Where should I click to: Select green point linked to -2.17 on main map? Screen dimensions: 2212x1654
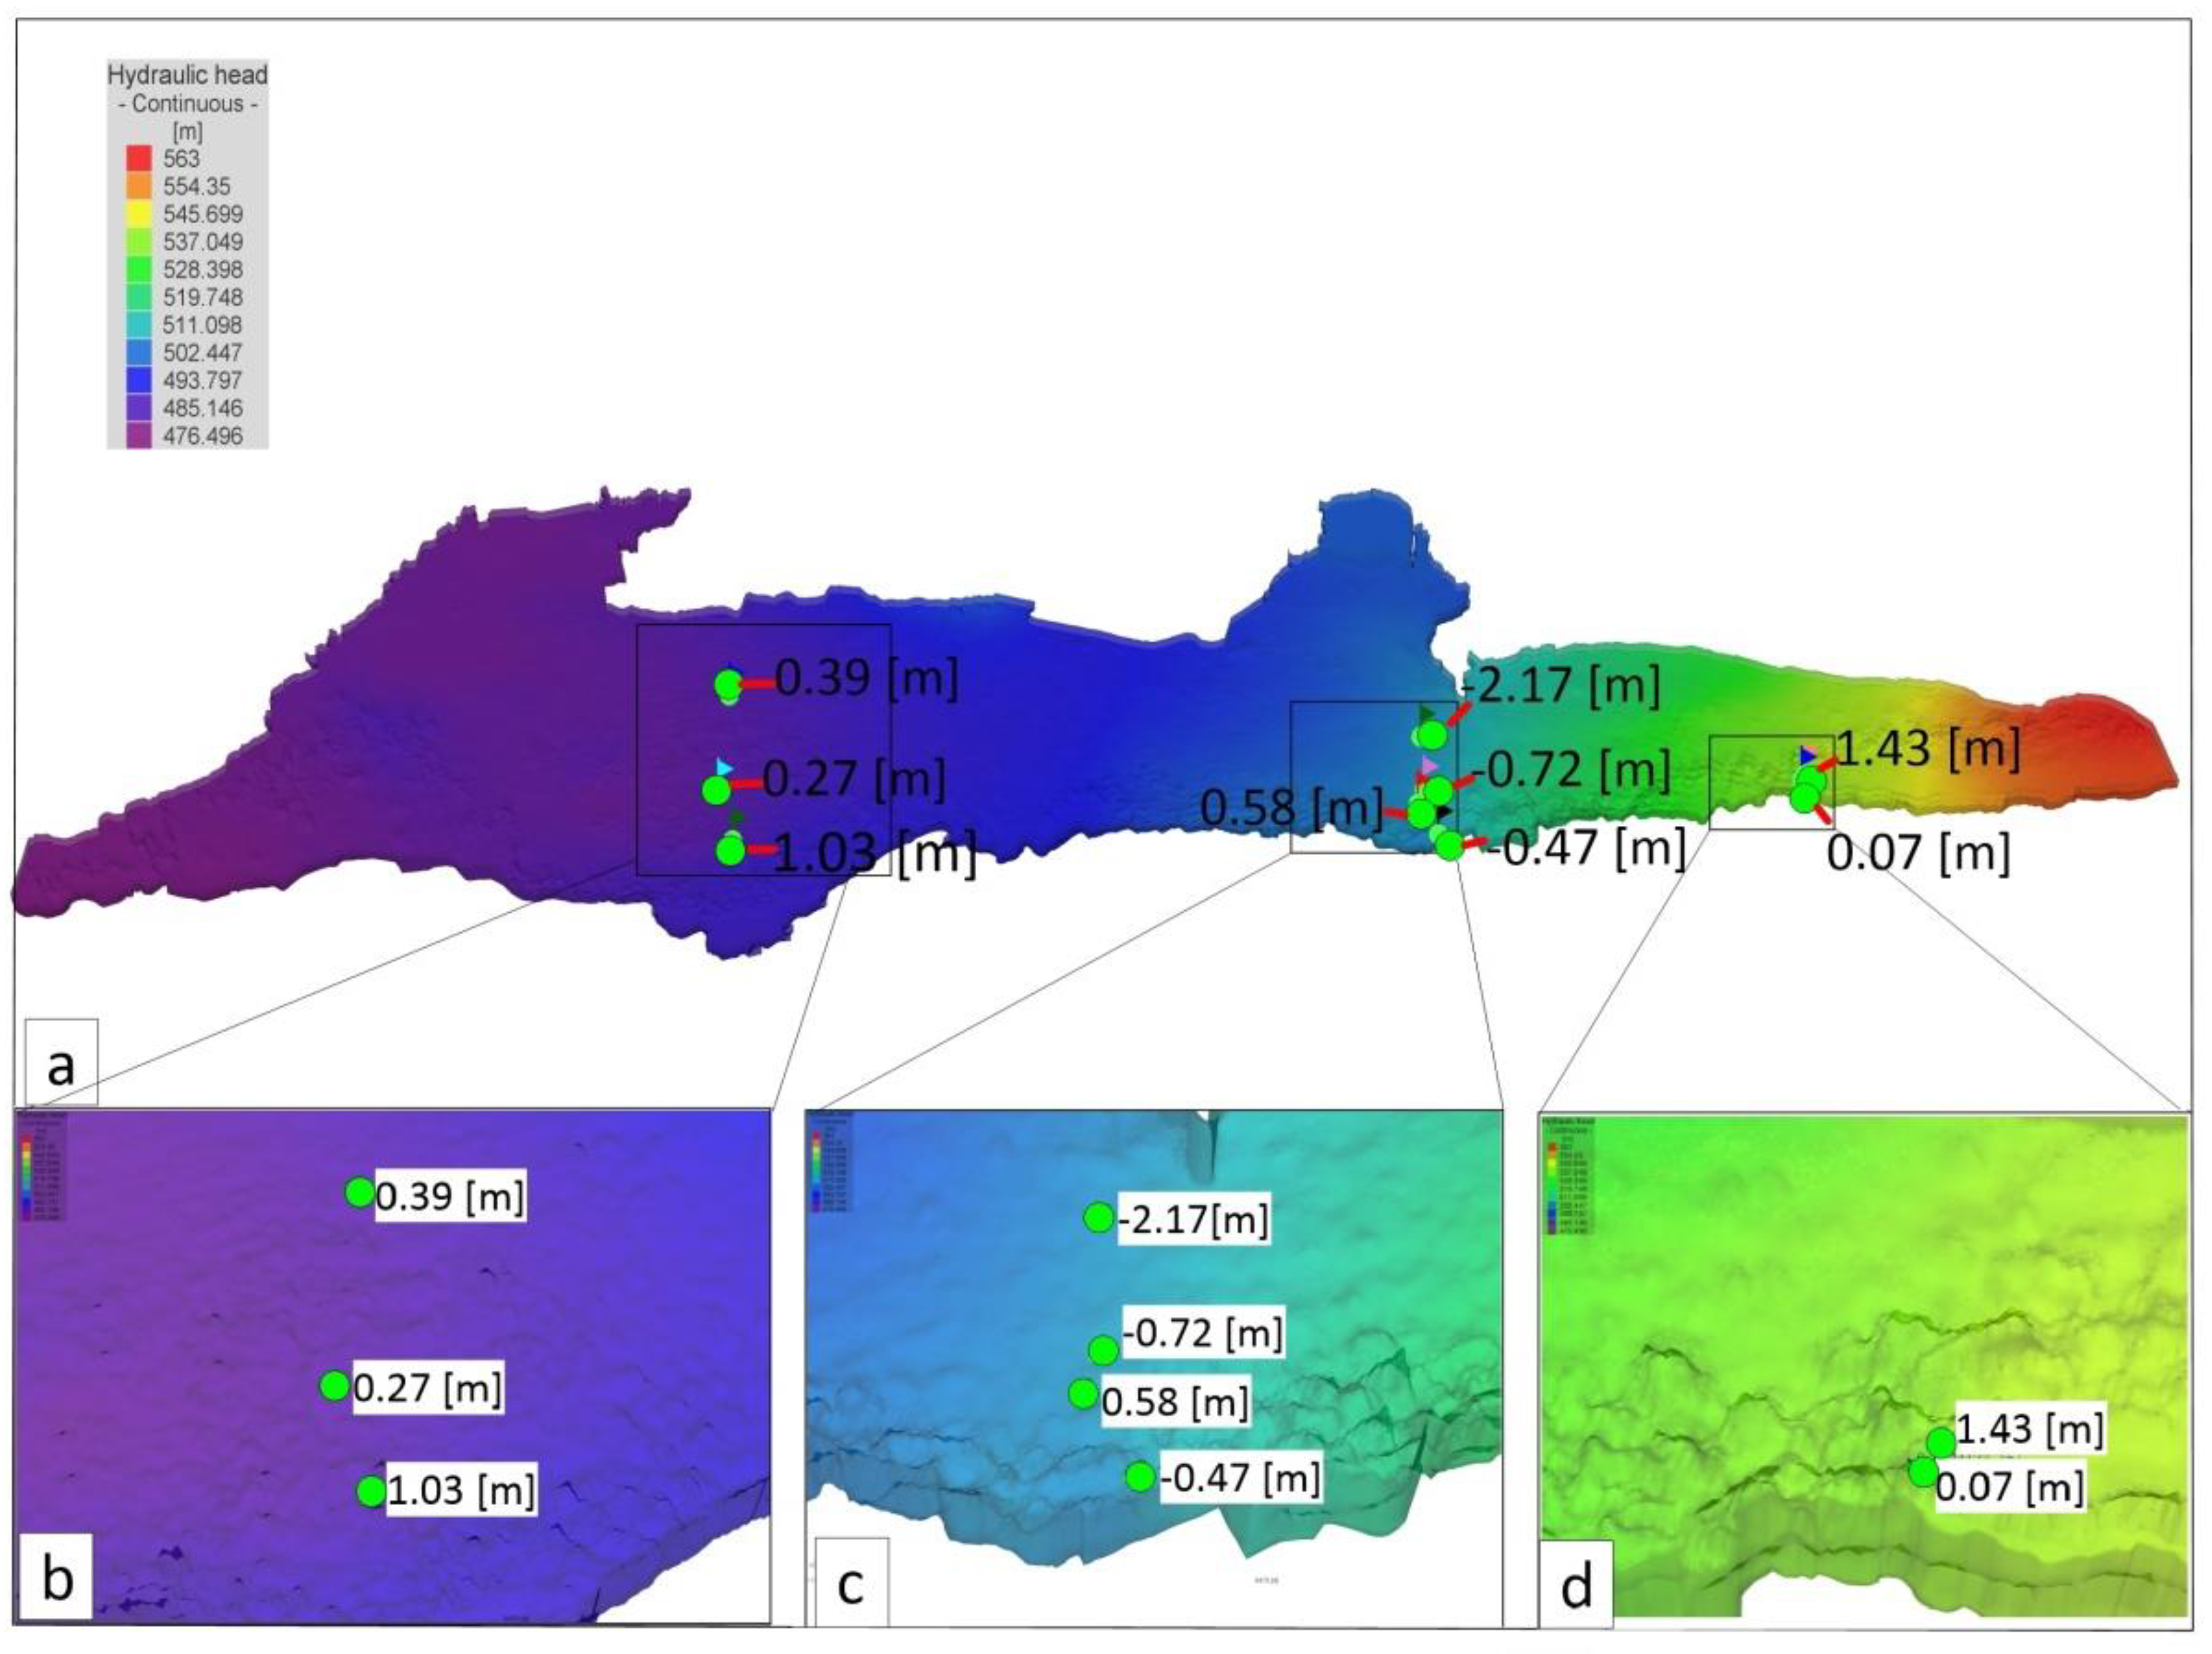pos(1432,736)
